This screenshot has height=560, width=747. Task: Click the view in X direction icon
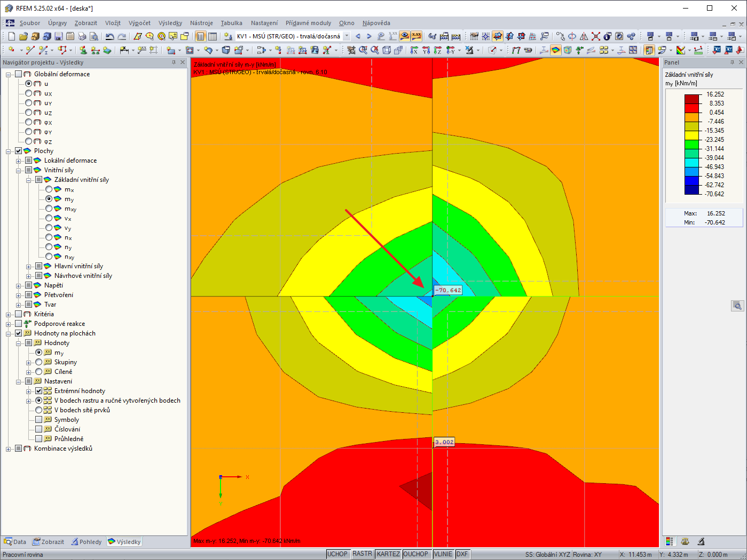click(x=414, y=50)
